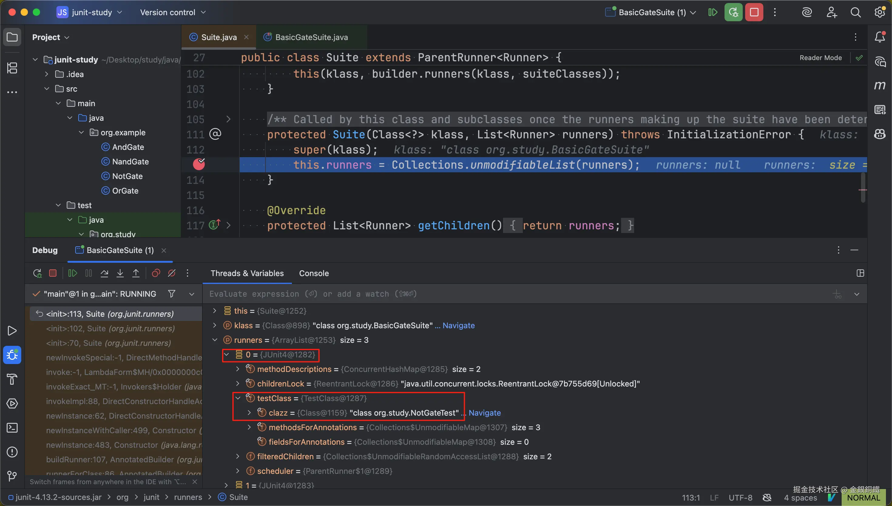
Task: Toggle the breakpoint on line 113
Action: pyautogui.click(x=199, y=164)
